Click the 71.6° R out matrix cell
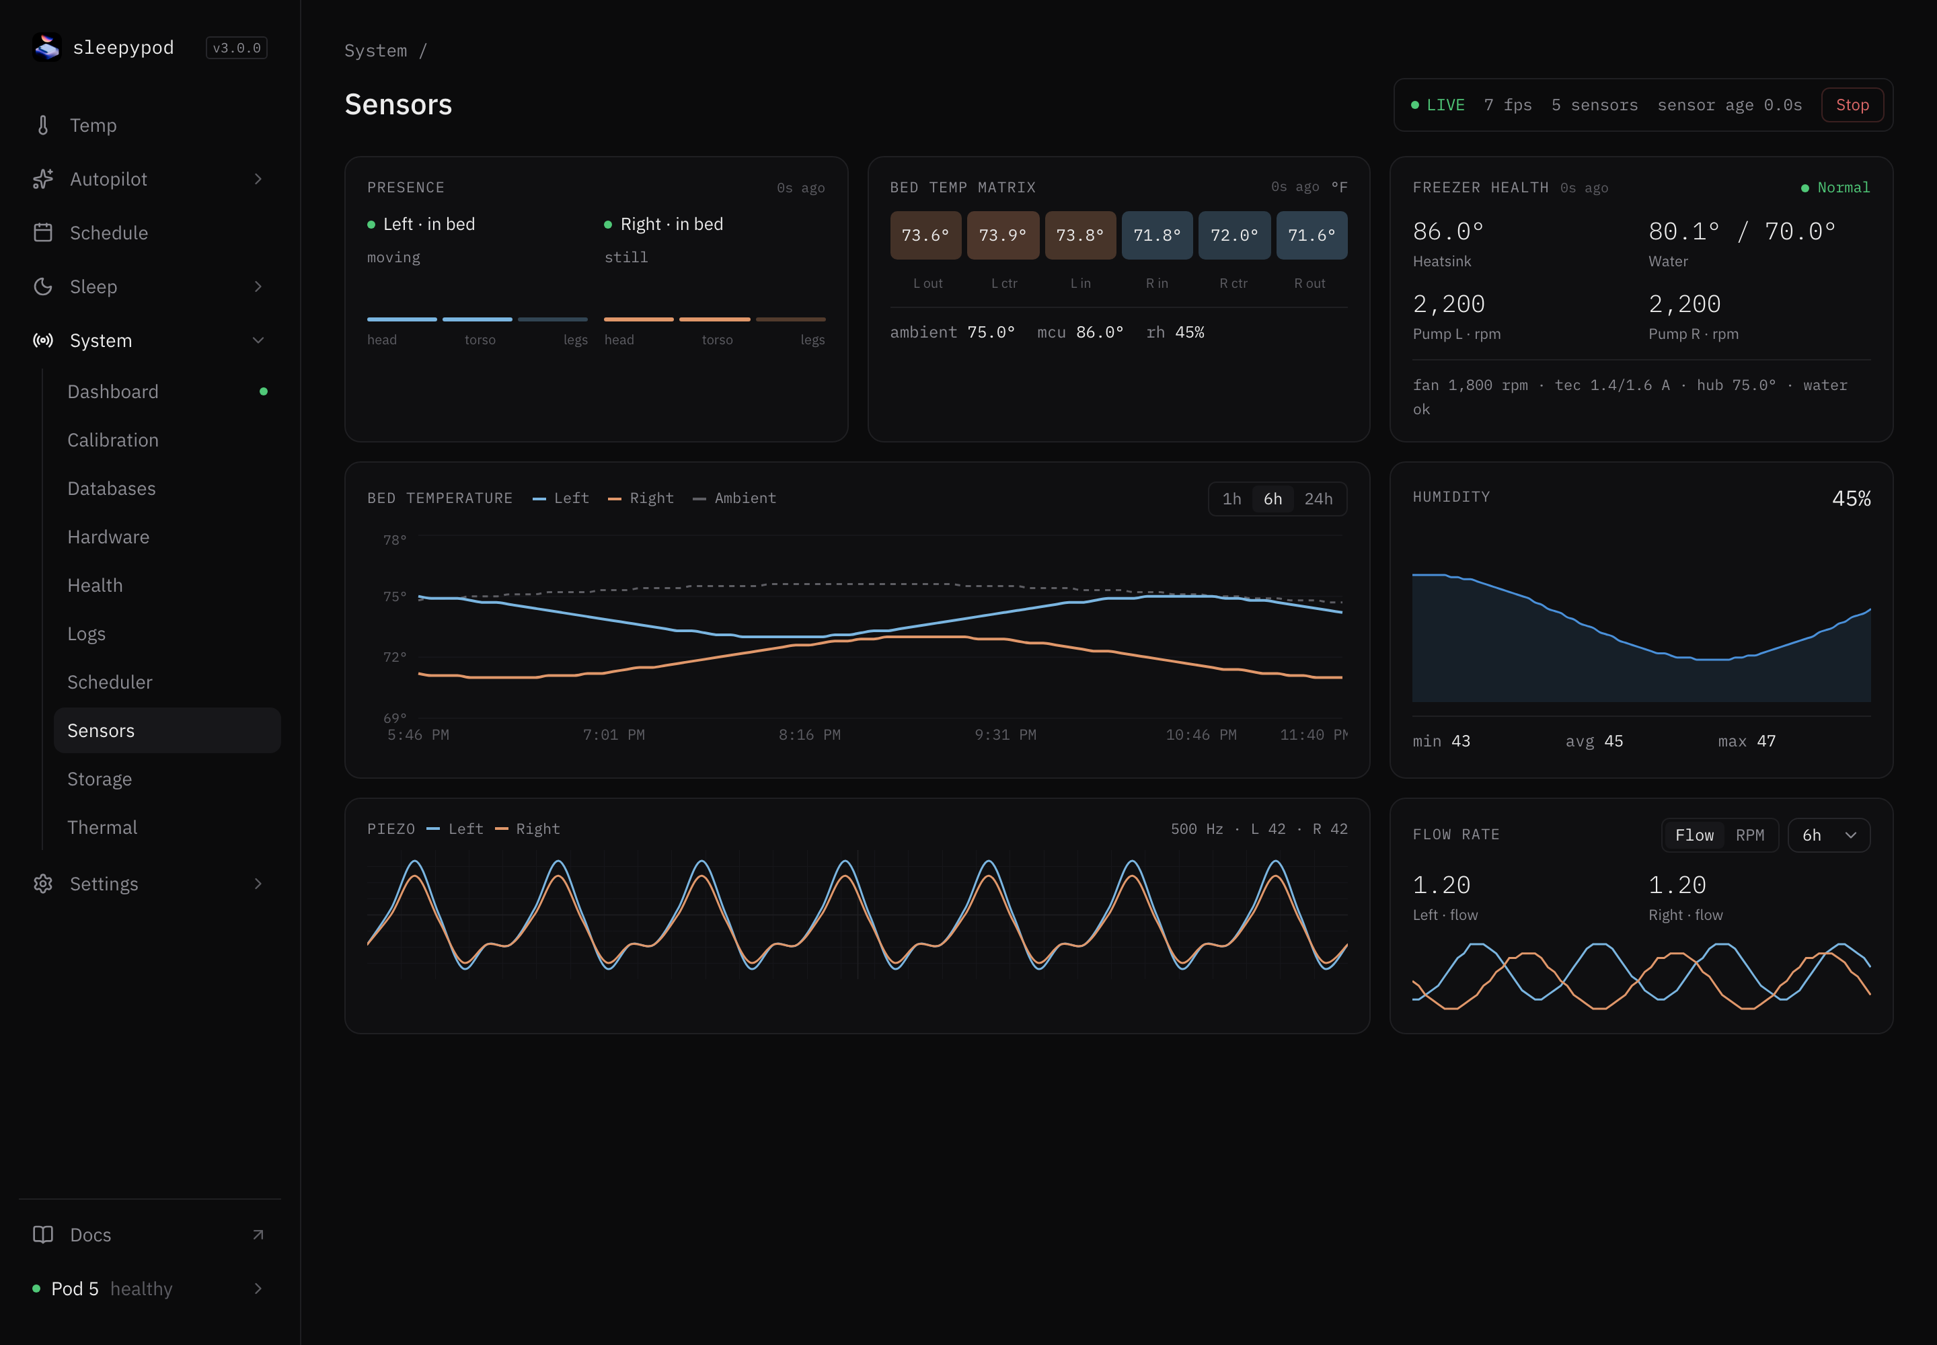Image resolution: width=1937 pixels, height=1345 pixels. click(1312, 235)
